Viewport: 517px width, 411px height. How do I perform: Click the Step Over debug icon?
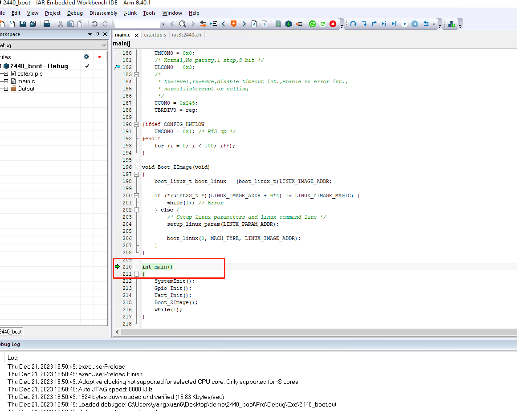coord(354,24)
